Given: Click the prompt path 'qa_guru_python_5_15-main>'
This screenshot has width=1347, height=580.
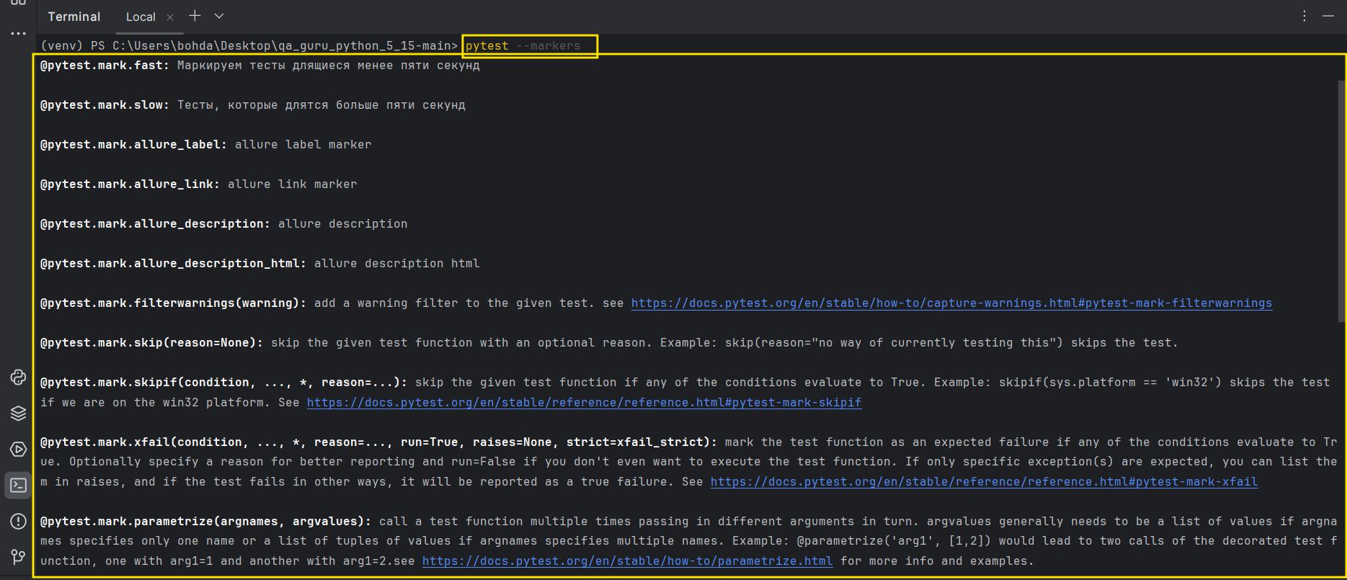Looking at the screenshot, I should click(368, 46).
